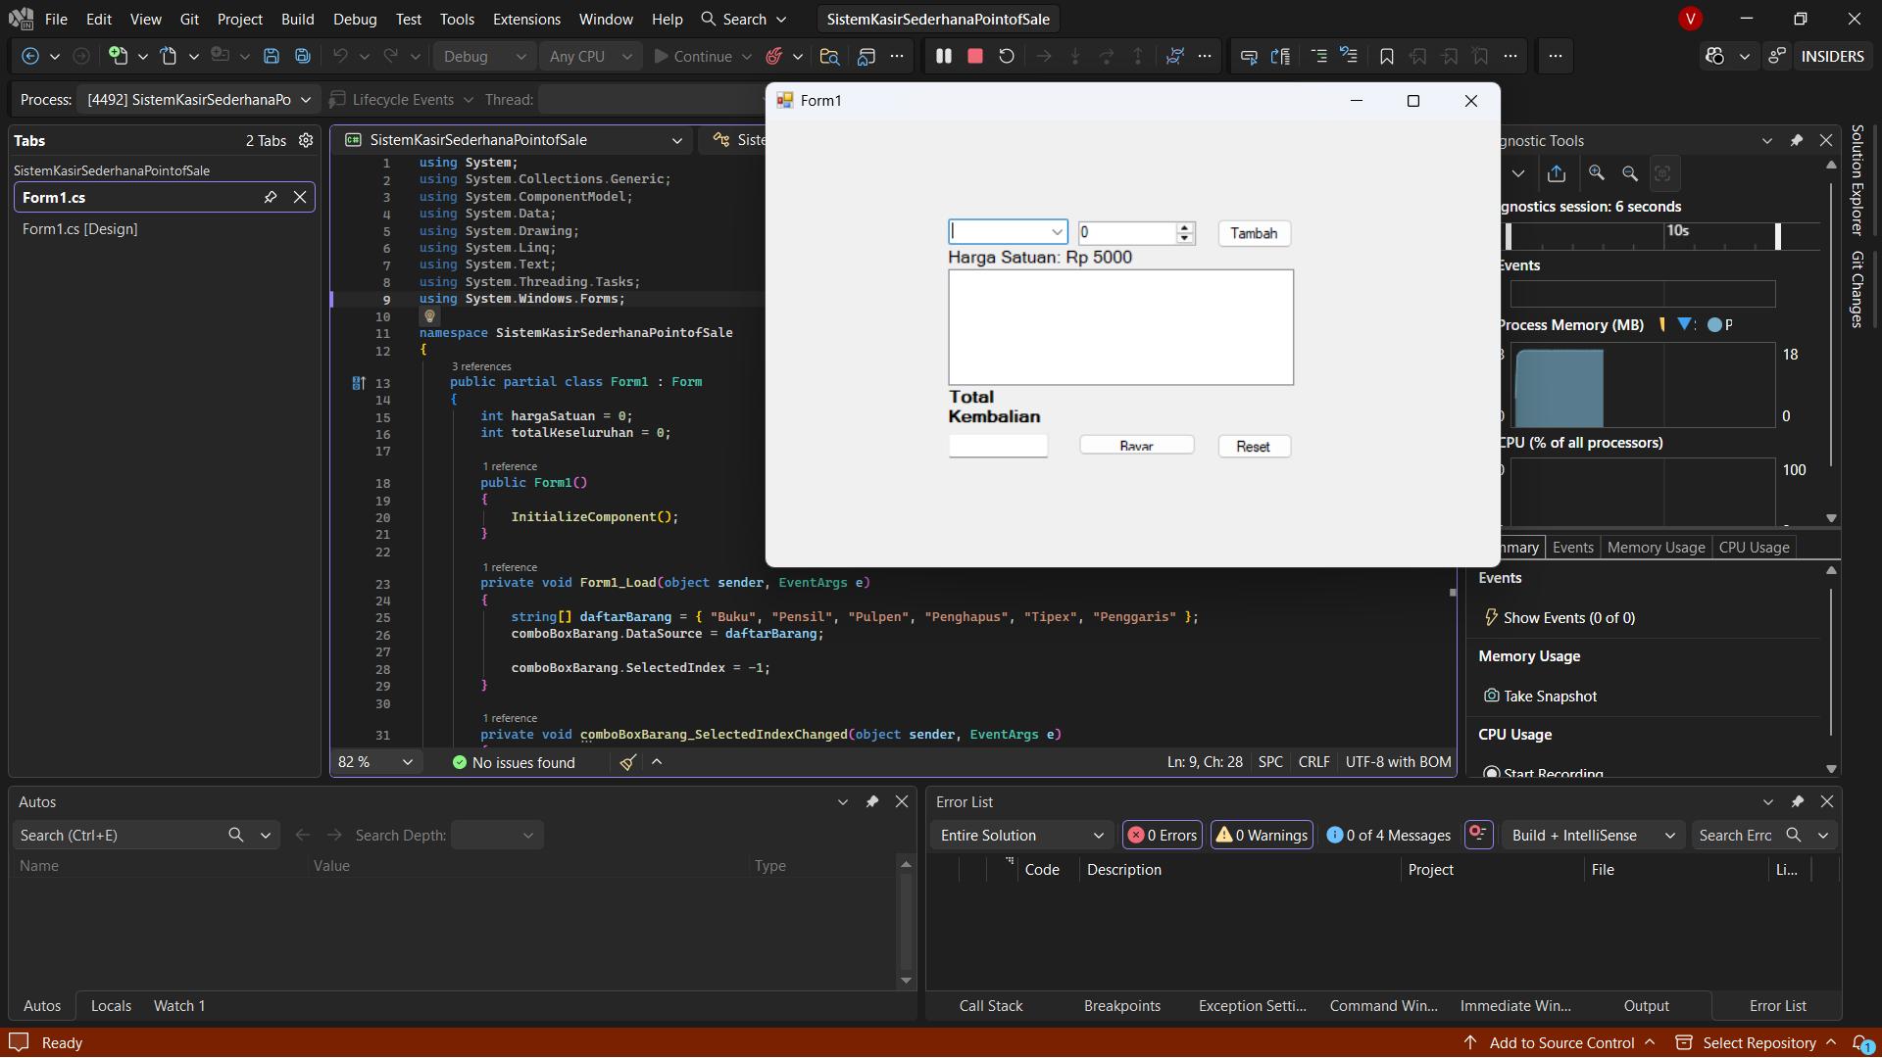Pin the Error List panel
1882x1058 pixels.
coord(1798,802)
